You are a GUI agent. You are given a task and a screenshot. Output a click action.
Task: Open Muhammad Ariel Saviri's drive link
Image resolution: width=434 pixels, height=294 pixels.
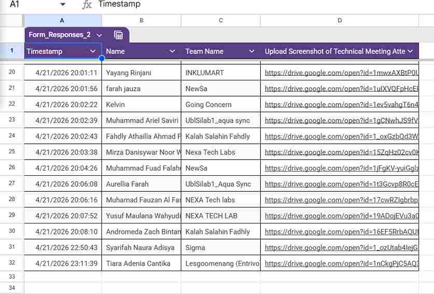[342, 120]
